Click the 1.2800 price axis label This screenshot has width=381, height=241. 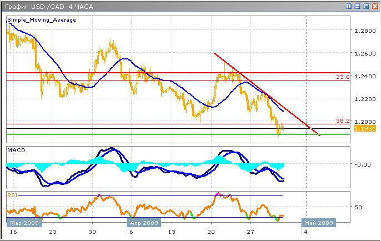pos(364,31)
